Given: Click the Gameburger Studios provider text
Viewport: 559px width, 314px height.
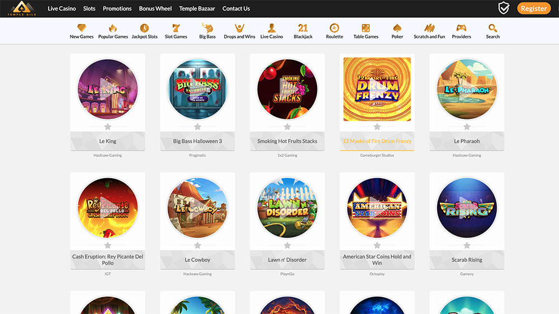Looking at the screenshot, I should 377,155.
